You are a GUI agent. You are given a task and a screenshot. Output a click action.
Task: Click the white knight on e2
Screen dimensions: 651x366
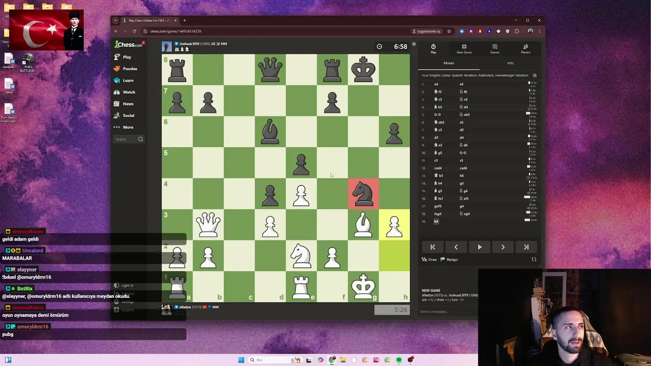tap(301, 256)
